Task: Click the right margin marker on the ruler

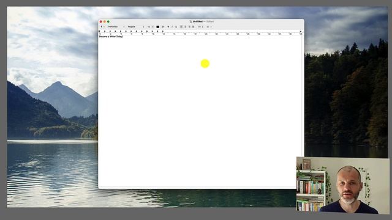Action: click(301, 32)
